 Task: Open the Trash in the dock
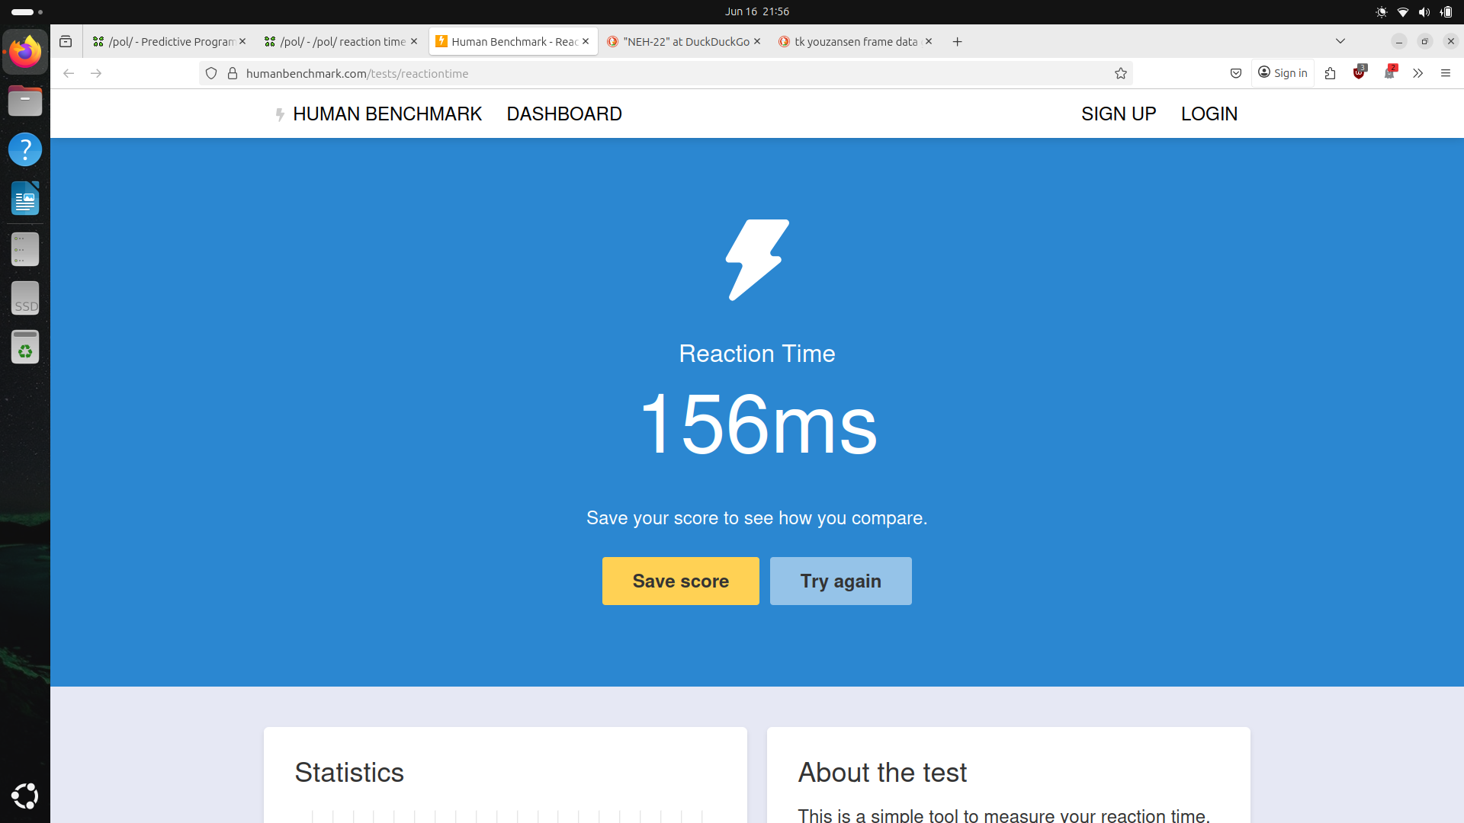[25, 347]
